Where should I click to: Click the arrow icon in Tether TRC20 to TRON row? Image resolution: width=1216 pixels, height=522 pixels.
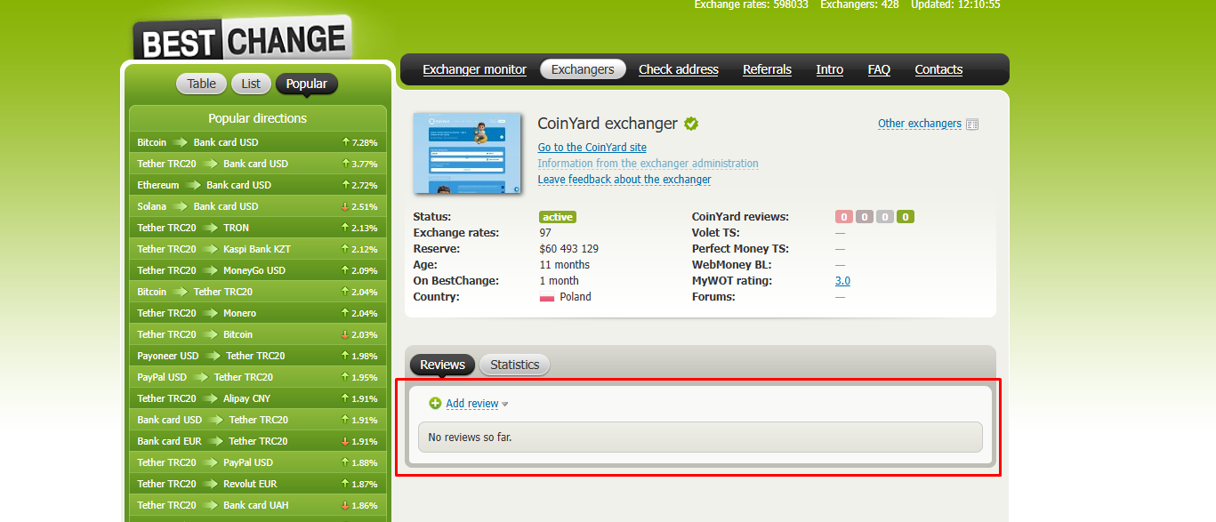click(x=210, y=228)
